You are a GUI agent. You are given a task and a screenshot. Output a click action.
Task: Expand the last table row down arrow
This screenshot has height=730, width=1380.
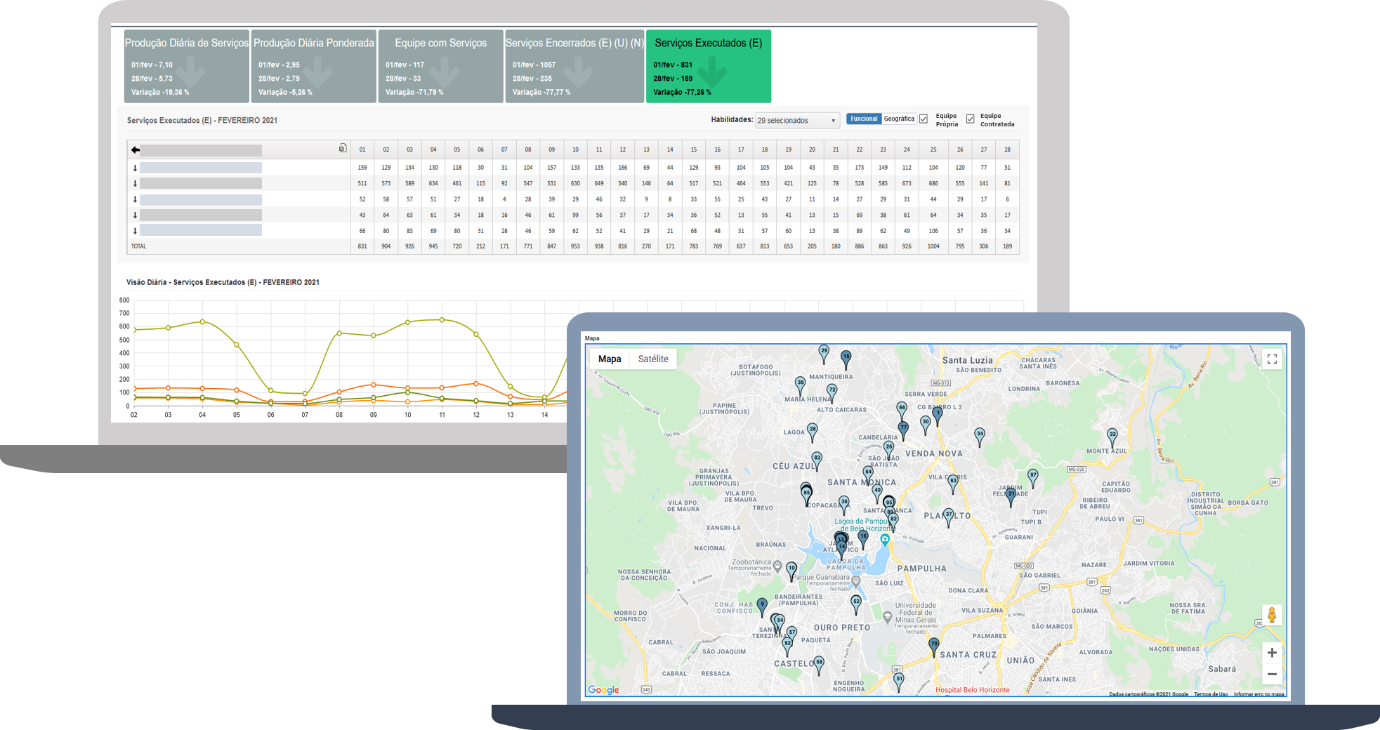[135, 231]
